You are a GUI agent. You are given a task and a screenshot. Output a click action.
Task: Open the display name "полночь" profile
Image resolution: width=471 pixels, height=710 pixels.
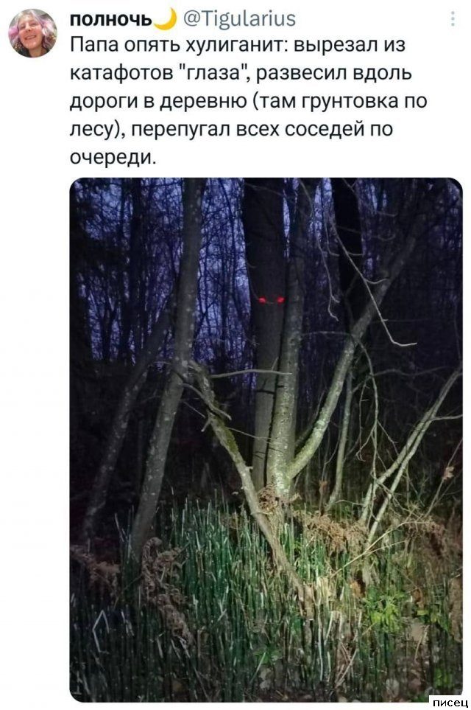pos(111,19)
